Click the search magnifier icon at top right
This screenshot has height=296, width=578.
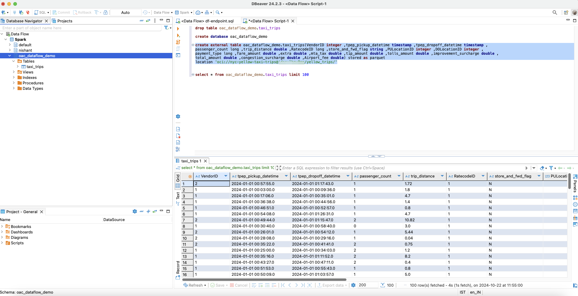point(555,12)
